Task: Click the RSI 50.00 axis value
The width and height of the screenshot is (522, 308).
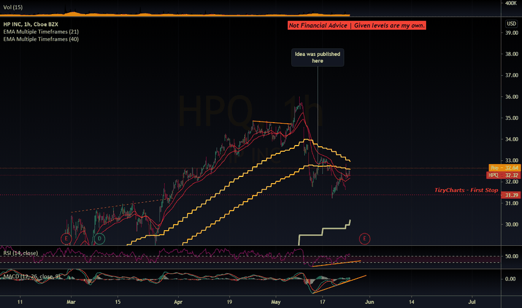Action: click(x=512, y=256)
